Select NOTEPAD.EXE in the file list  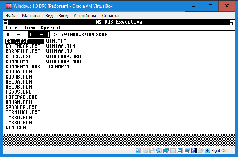click(21, 97)
